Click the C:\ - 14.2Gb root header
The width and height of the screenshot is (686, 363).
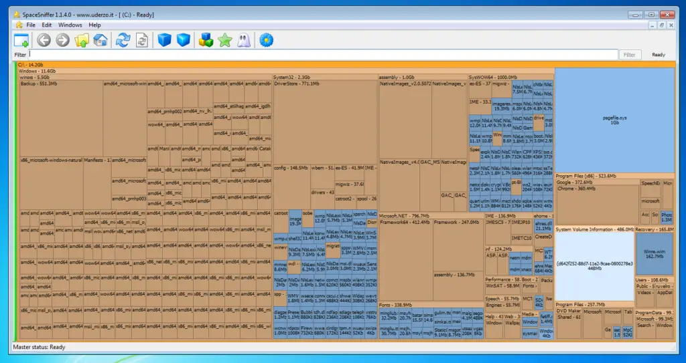click(x=346, y=65)
